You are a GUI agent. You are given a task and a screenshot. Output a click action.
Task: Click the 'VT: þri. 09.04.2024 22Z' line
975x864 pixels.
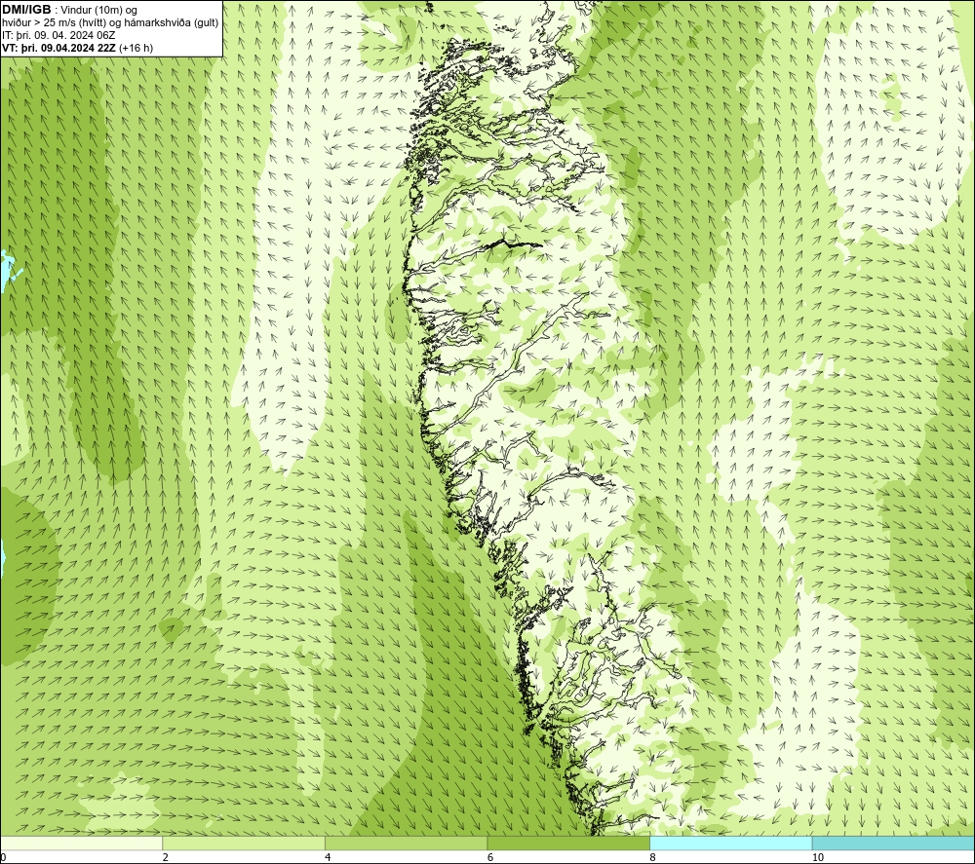(x=59, y=48)
